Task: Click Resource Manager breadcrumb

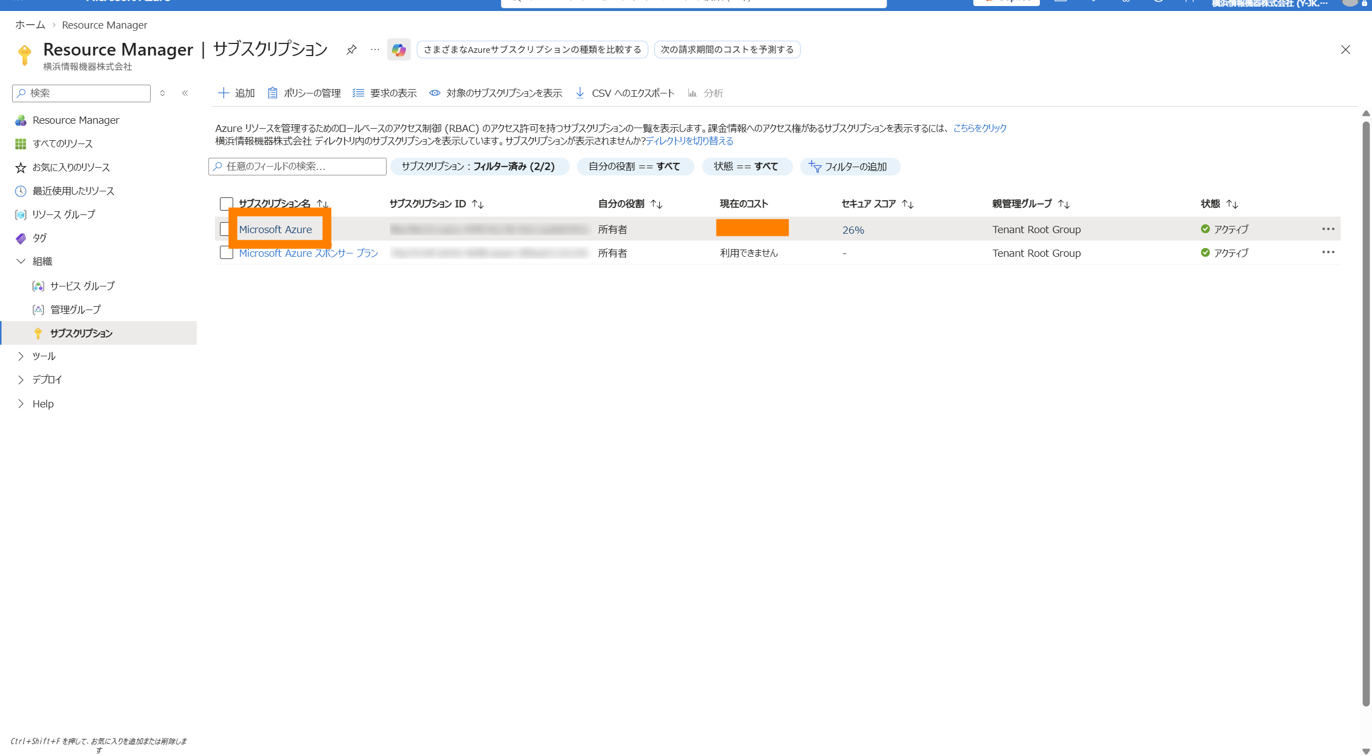Action: 104,25
